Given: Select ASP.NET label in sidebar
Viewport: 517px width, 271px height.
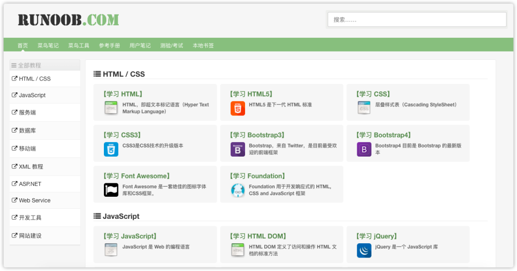Looking at the screenshot, I should pyautogui.click(x=30, y=184).
